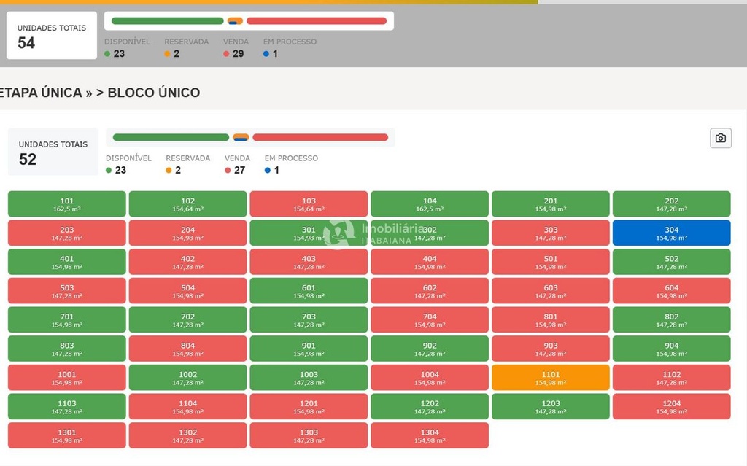Click the blue in-process unit 304

[x=672, y=233]
